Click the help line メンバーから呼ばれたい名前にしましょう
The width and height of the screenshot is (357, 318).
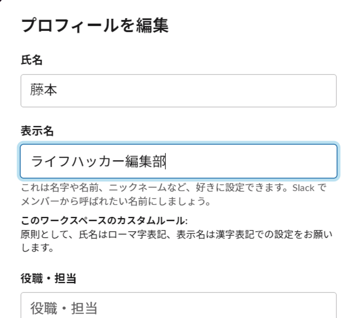pyautogui.click(x=116, y=201)
